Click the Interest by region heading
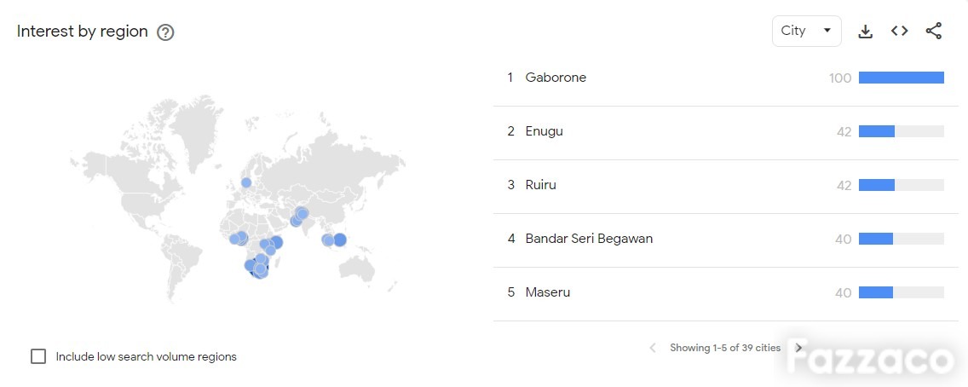The height and width of the screenshot is (387, 968). pos(83,32)
